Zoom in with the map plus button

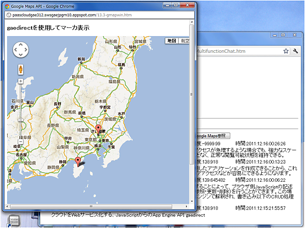pos(20,81)
